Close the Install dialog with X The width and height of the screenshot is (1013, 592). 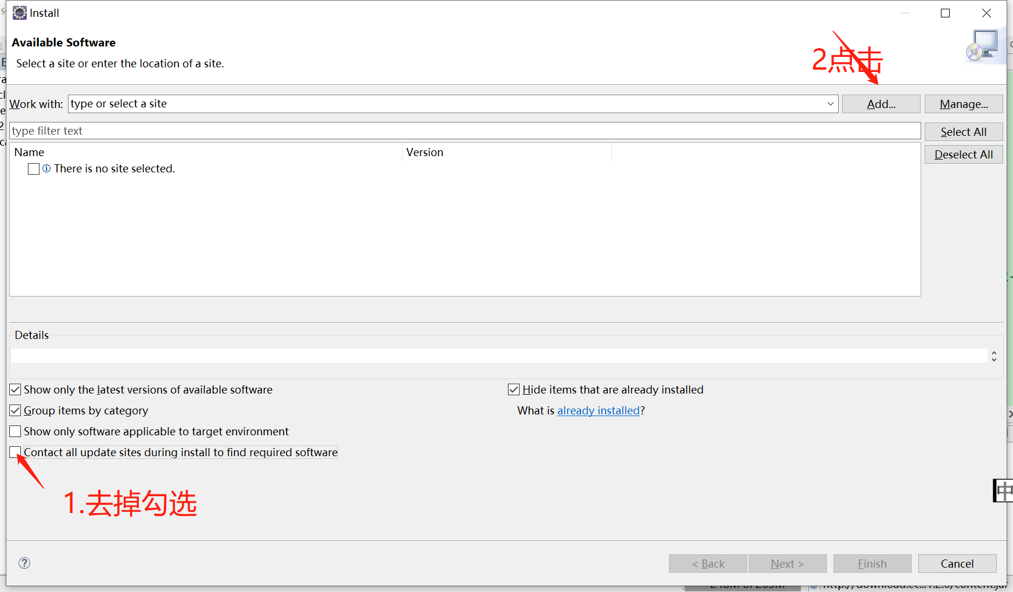(x=986, y=13)
